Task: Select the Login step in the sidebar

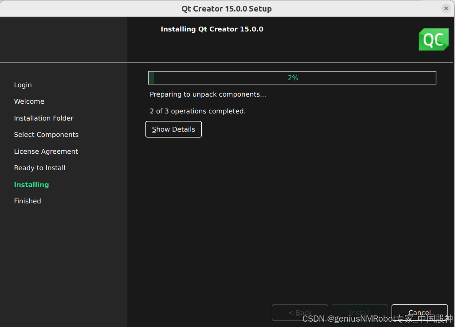Action: pos(23,85)
